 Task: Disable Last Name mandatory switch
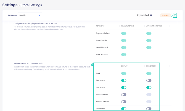tap(149, 88)
